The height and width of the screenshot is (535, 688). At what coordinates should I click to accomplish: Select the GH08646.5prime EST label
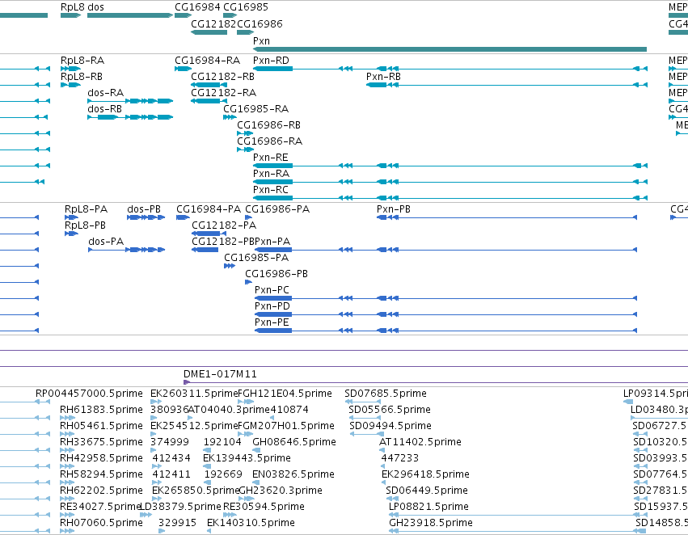(x=294, y=442)
